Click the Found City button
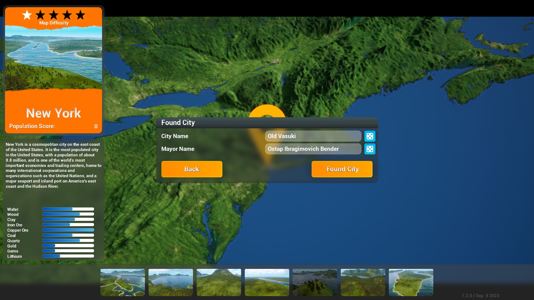534x300 pixels. pos(342,169)
